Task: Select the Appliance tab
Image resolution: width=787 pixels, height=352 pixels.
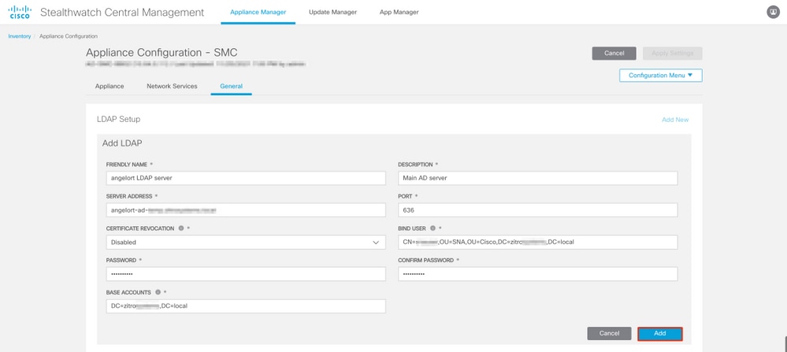Action: (x=110, y=87)
